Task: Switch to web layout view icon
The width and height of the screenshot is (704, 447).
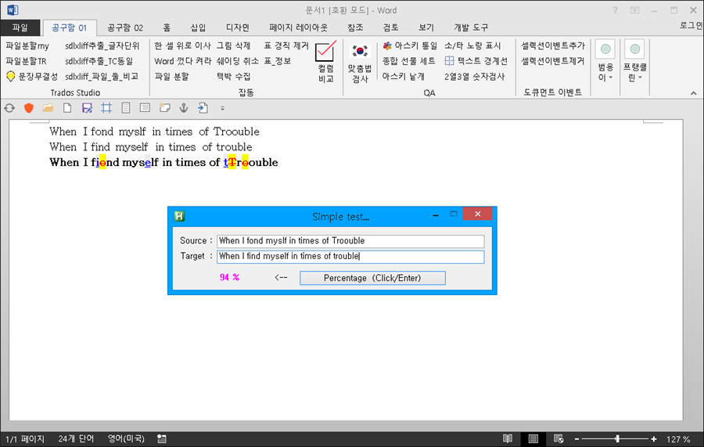Action: point(559,438)
